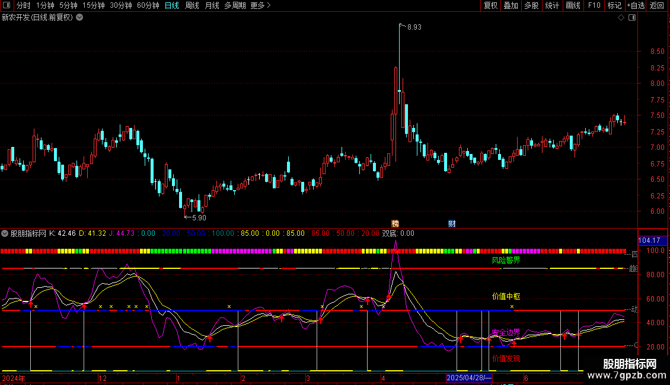Click the J: 44.73 indicator value
Image resolution: width=670 pixels, height=385 pixels.
point(122,233)
